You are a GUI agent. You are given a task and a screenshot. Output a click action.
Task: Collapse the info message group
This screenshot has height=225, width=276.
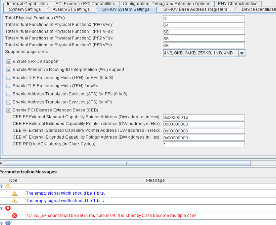point(1,223)
